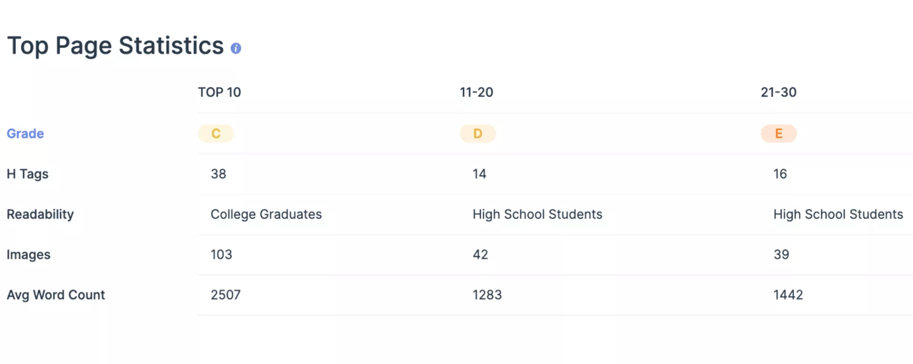The height and width of the screenshot is (364, 913).
Task: Select the TOP 10 column header
Action: tap(219, 92)
